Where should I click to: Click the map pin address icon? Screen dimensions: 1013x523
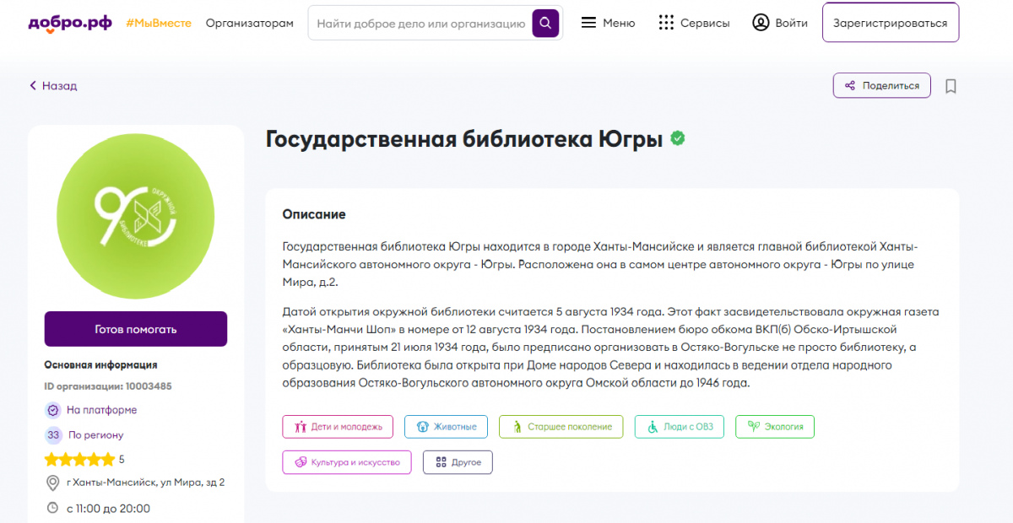[52, 483]
